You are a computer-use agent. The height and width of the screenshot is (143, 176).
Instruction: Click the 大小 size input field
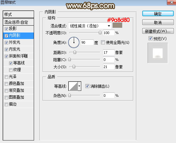pyautogui.click(x=108, y=67)
